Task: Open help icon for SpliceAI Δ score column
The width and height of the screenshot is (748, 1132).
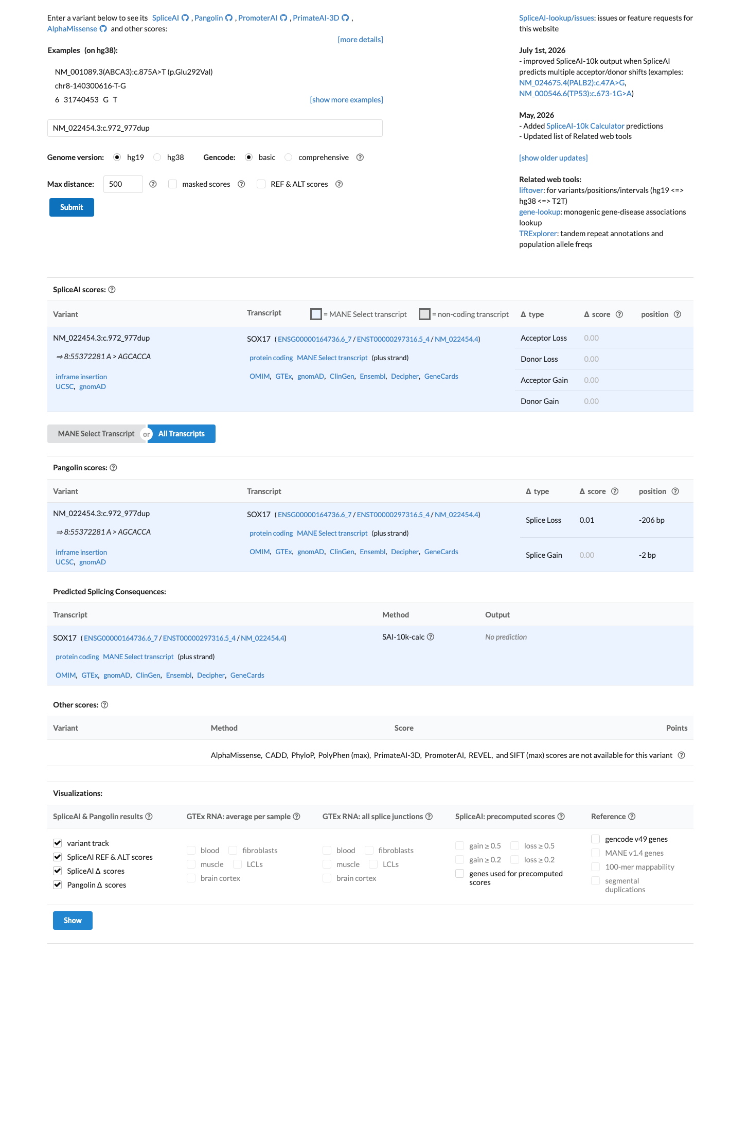Action: click(619, 314)
